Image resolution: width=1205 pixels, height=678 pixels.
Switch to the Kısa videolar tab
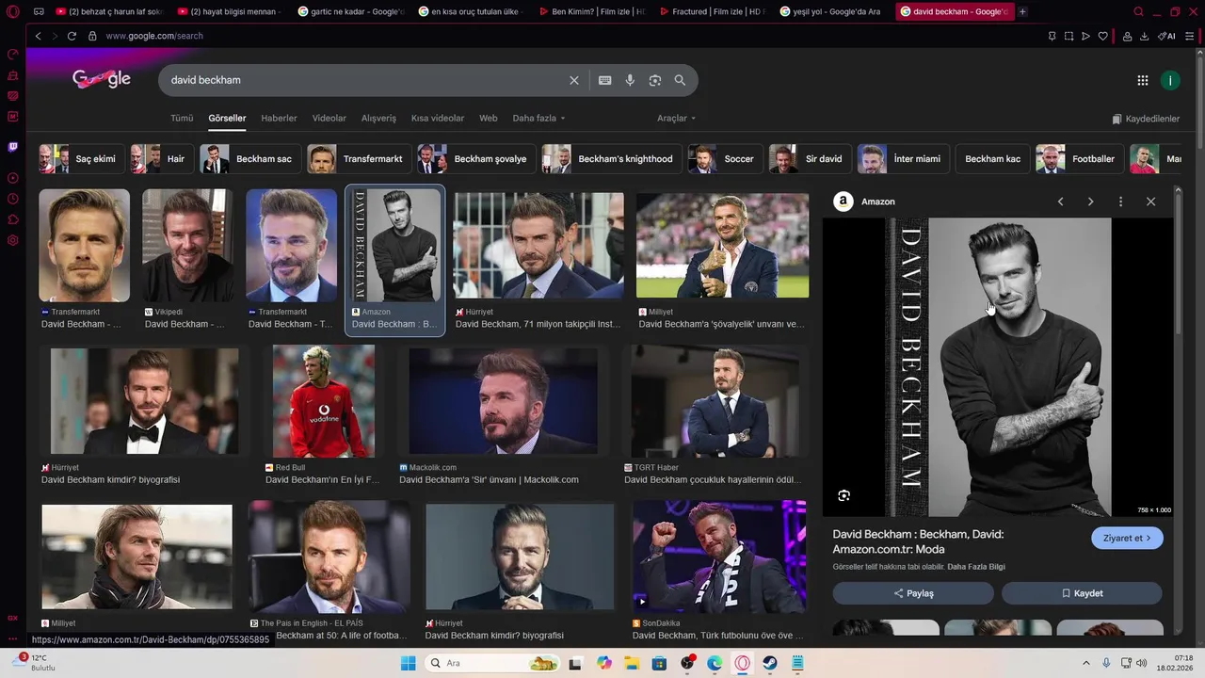point(438,119)
